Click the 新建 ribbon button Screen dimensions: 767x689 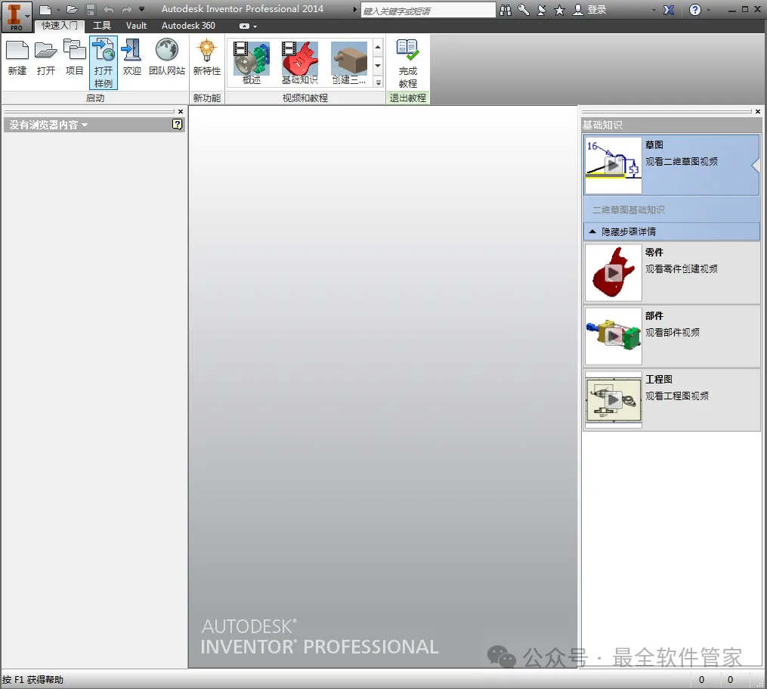(x=17, y=58)
